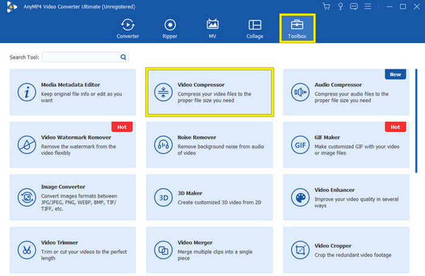Click the Video Watermark Remover droplet icon
This screenshot has width=425, height=276.
tap(27, 145)
